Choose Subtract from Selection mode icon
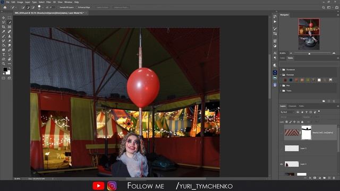The height and width of the screenshot is (191, 340). [33, 7]
